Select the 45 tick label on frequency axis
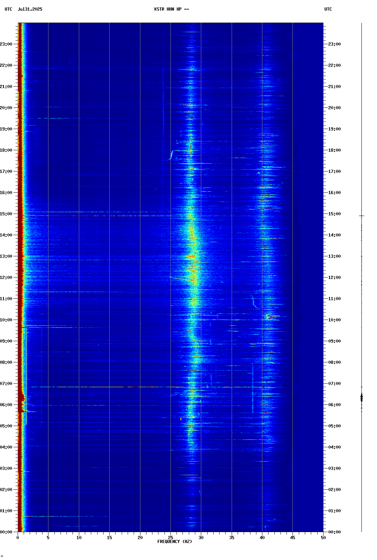The height and width of the screenshot is (560, 377). point(292,538)
